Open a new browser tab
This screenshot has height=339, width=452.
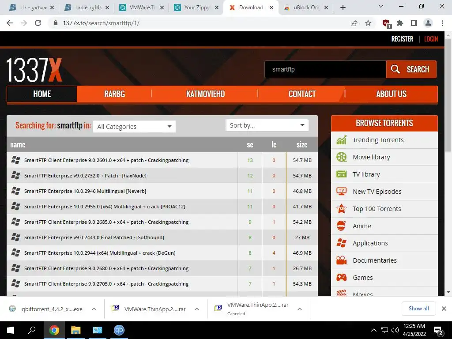pyautogui.click(x=343, y=8)
